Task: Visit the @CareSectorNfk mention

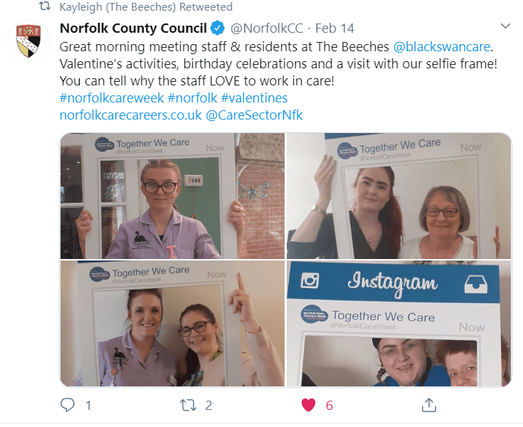Action: click(254, 115)
